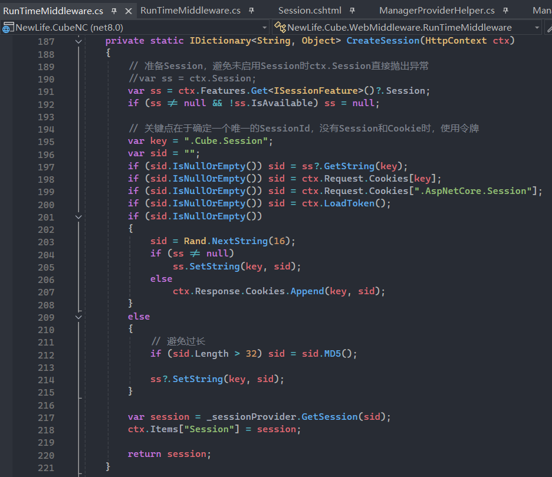This screenshot has width=552, height=477.
Task: Click the LoadToken call on line 200
Action: (x=346, y=203)
